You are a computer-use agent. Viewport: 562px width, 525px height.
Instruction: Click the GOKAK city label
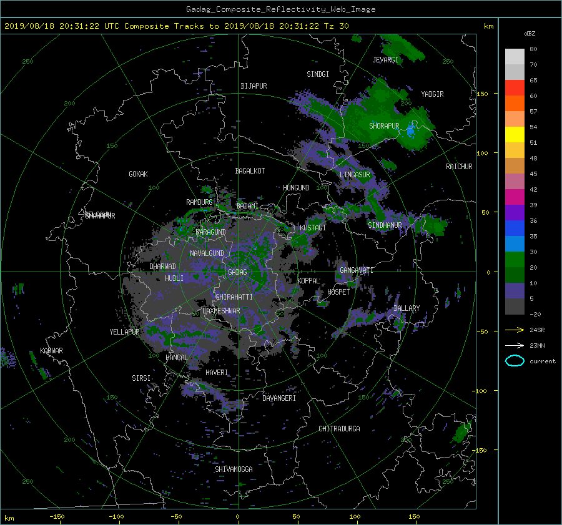pos(139,174)
